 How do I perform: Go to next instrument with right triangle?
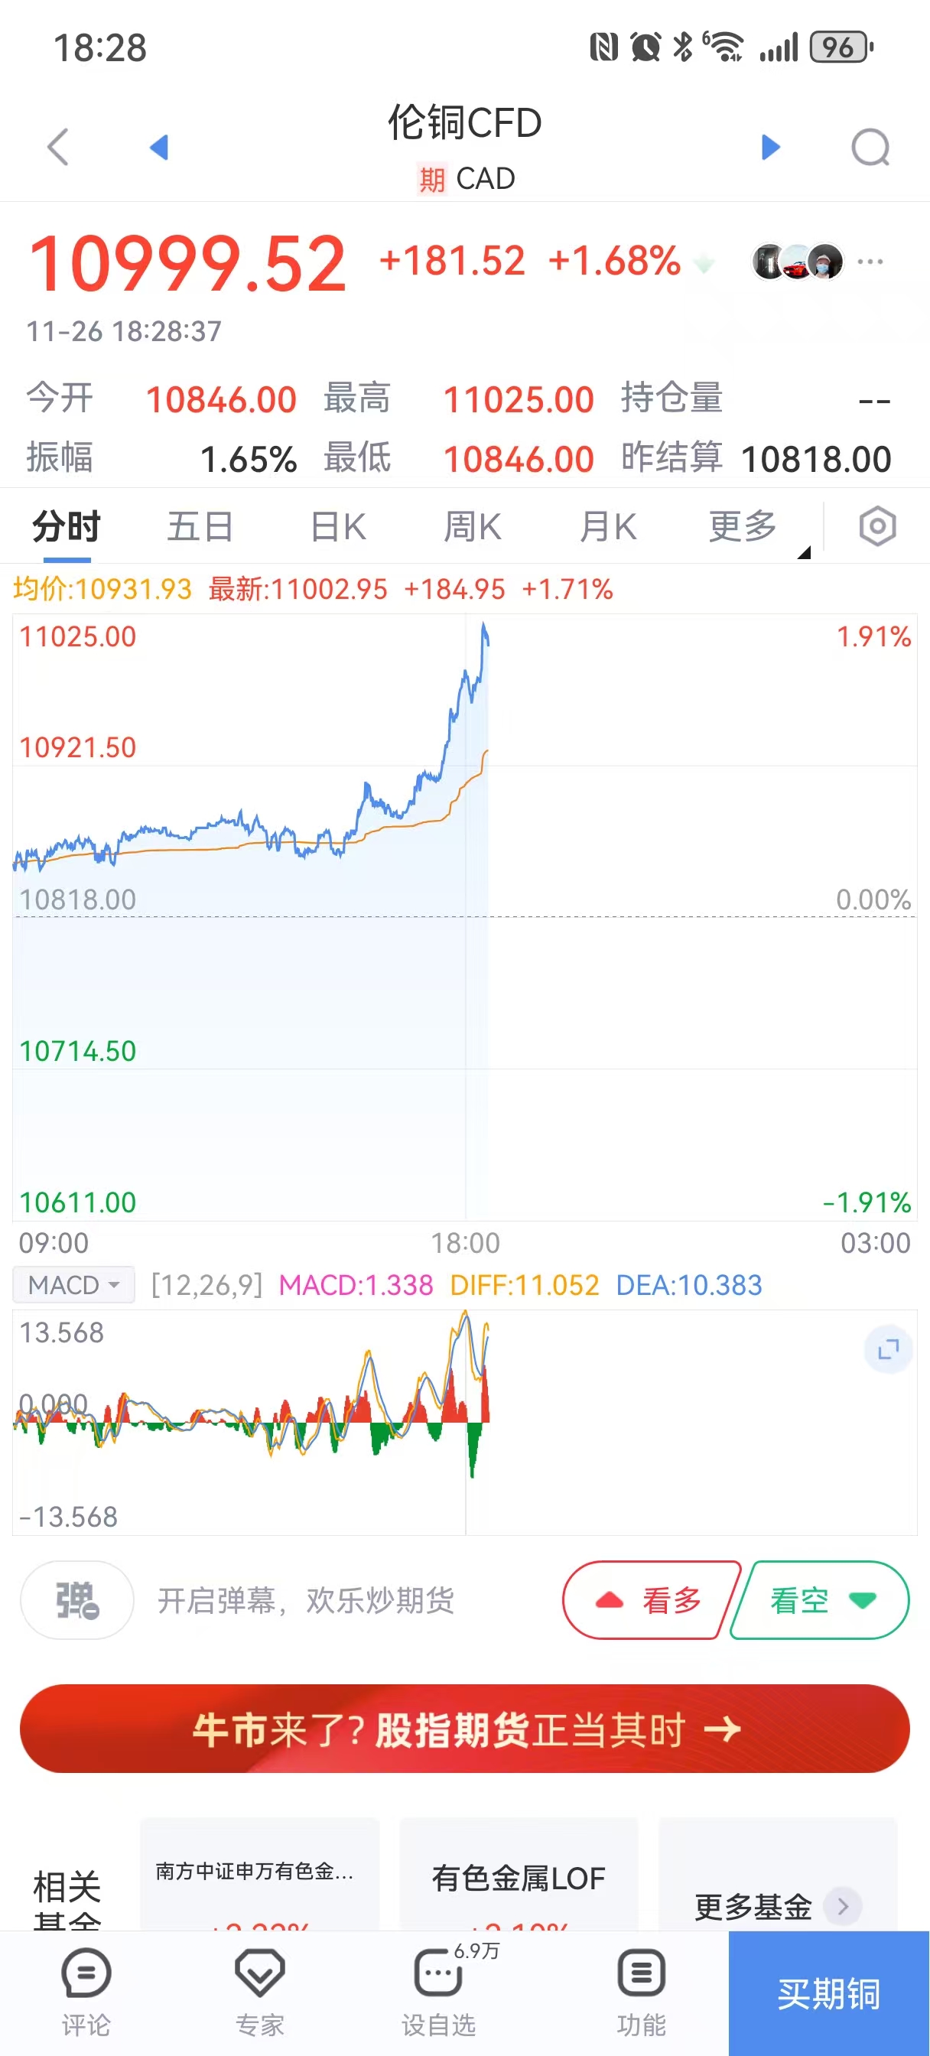tap(769, 147)
